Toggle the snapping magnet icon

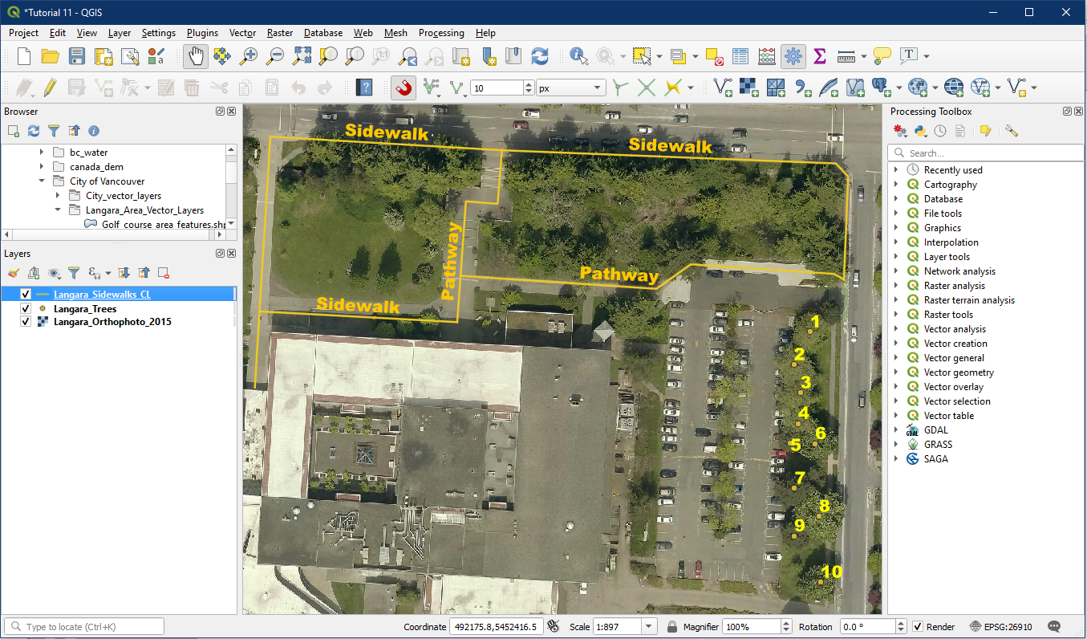404,88
